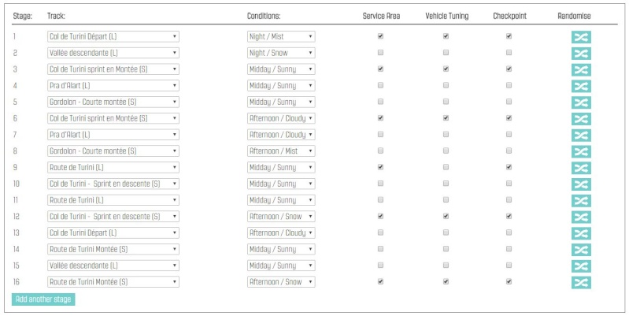Screen dimensions: 629x316
Task: Shuffle stage 9 settings
Action: point(581,168)
